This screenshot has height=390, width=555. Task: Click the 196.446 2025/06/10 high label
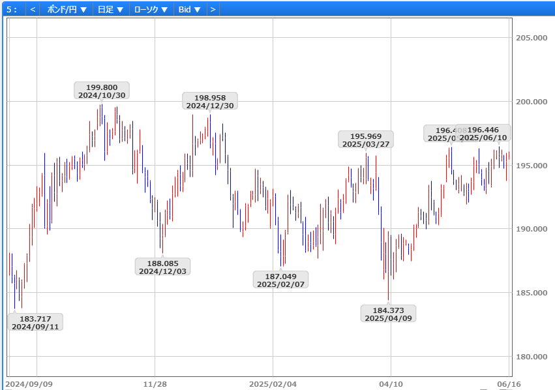pyautogui.click(x=483, y=134)
